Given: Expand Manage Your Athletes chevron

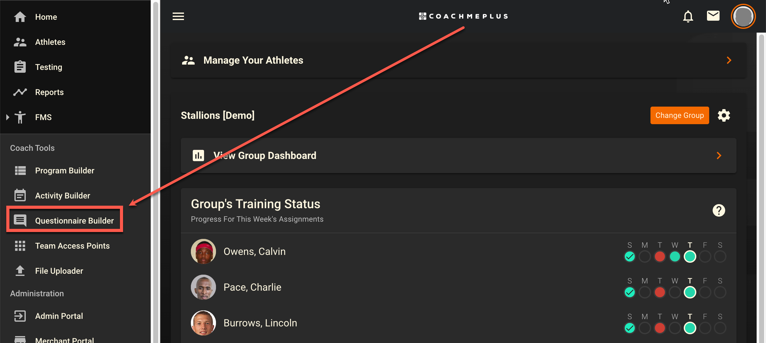Looking at the screenshot, I should (729, 60).
